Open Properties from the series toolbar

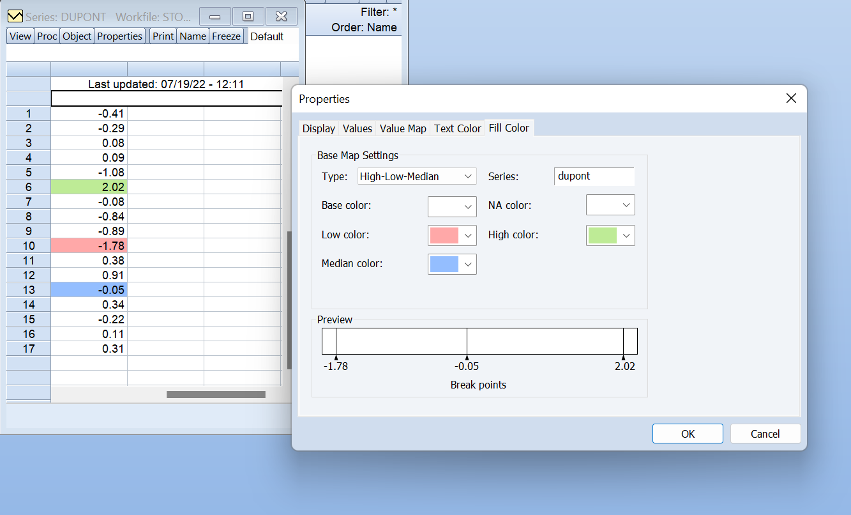[119, 36]
